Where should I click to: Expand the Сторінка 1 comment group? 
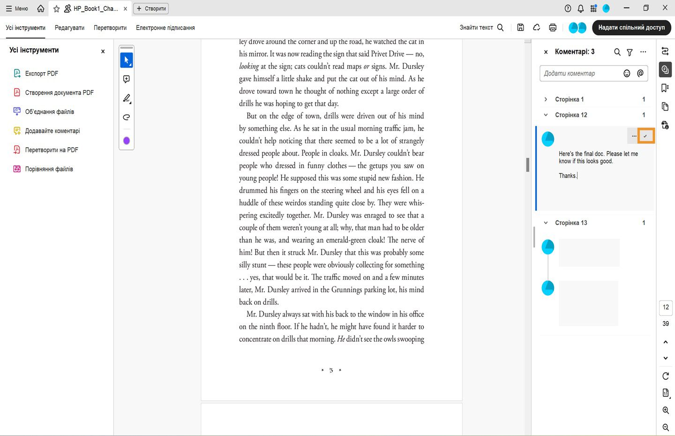[546, 99]
